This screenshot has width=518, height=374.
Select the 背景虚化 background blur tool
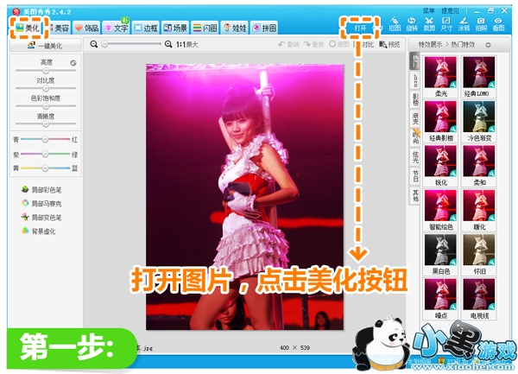click(39, 231)
